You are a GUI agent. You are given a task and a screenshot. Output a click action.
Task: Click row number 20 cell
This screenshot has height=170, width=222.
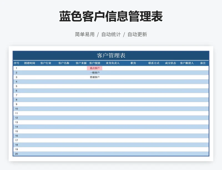pyautogui.click(x=16, y=154)
